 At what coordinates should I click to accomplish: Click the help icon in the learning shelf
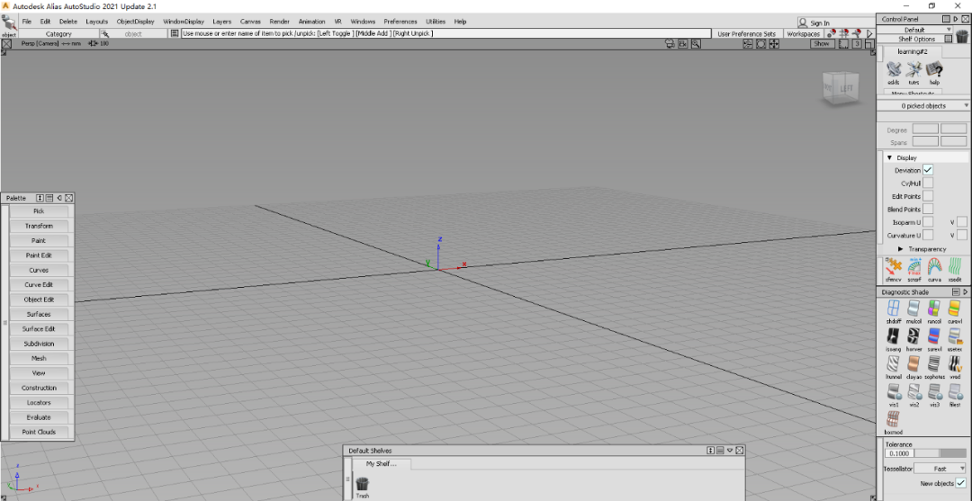(x=935, y=71)
